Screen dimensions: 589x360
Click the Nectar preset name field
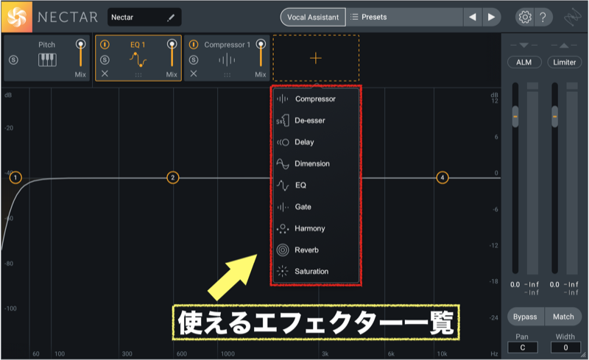point(144,17)
